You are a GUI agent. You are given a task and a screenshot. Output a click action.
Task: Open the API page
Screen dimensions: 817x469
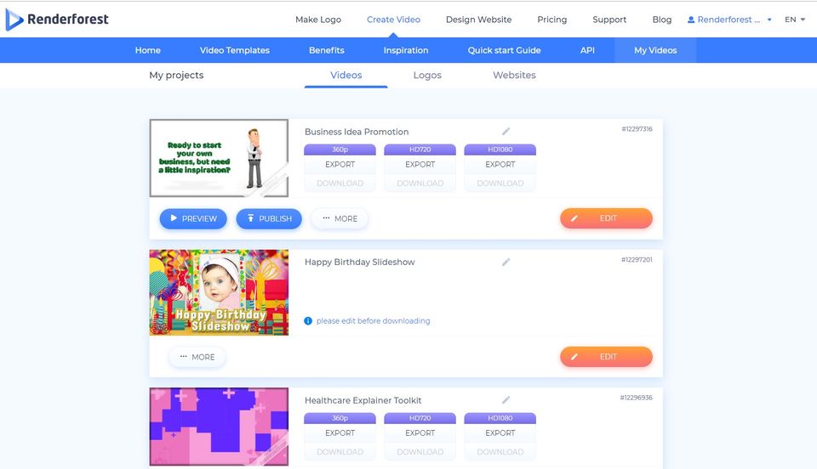587,50
